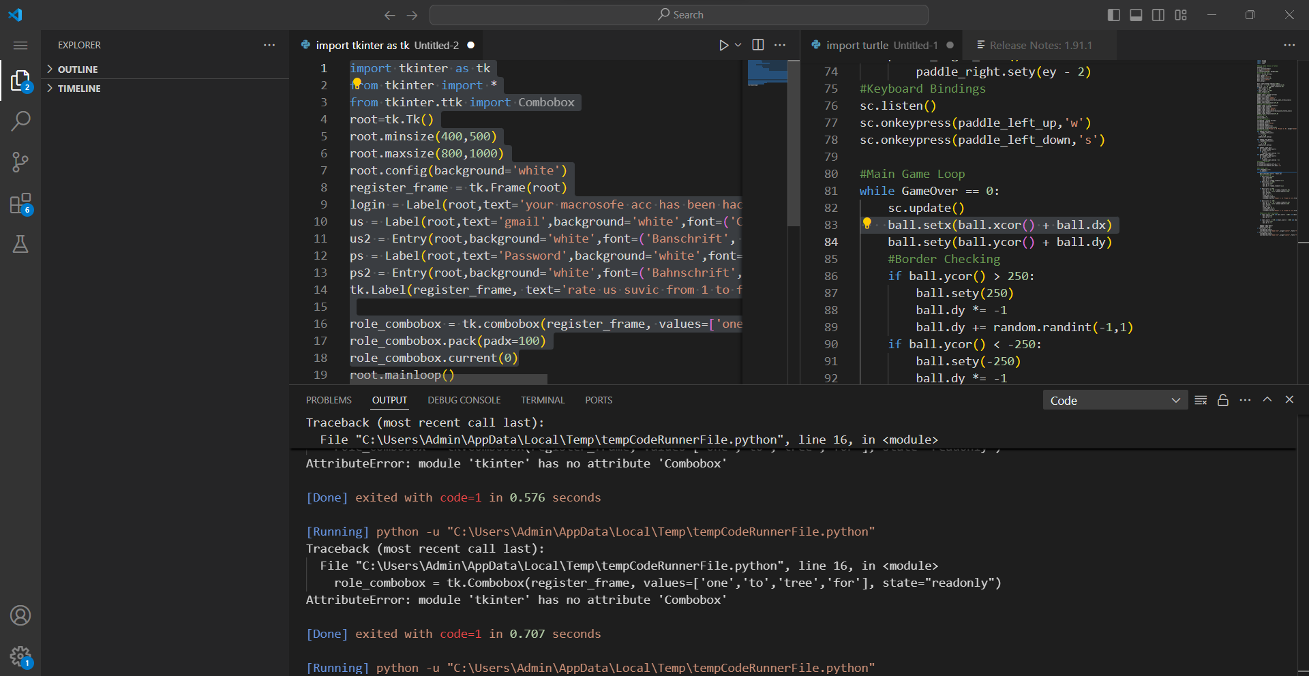Close the bottom panel
Viewport: 1309px width, 676px height.
[1289, 400]
